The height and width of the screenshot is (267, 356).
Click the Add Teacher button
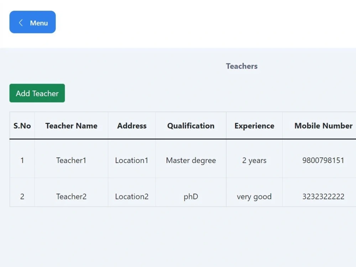pyautogui.click(x=37, y=93)
